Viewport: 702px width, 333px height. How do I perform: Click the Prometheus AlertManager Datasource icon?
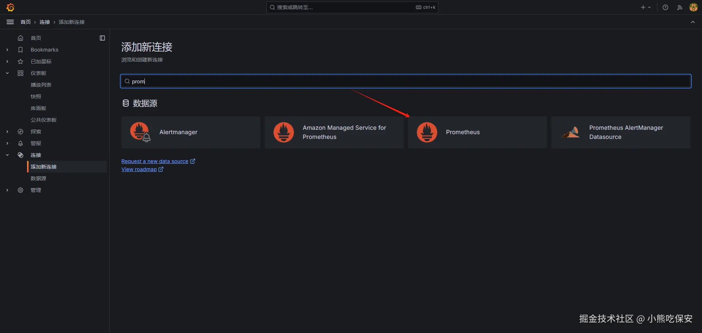click(x=570, y=132)
